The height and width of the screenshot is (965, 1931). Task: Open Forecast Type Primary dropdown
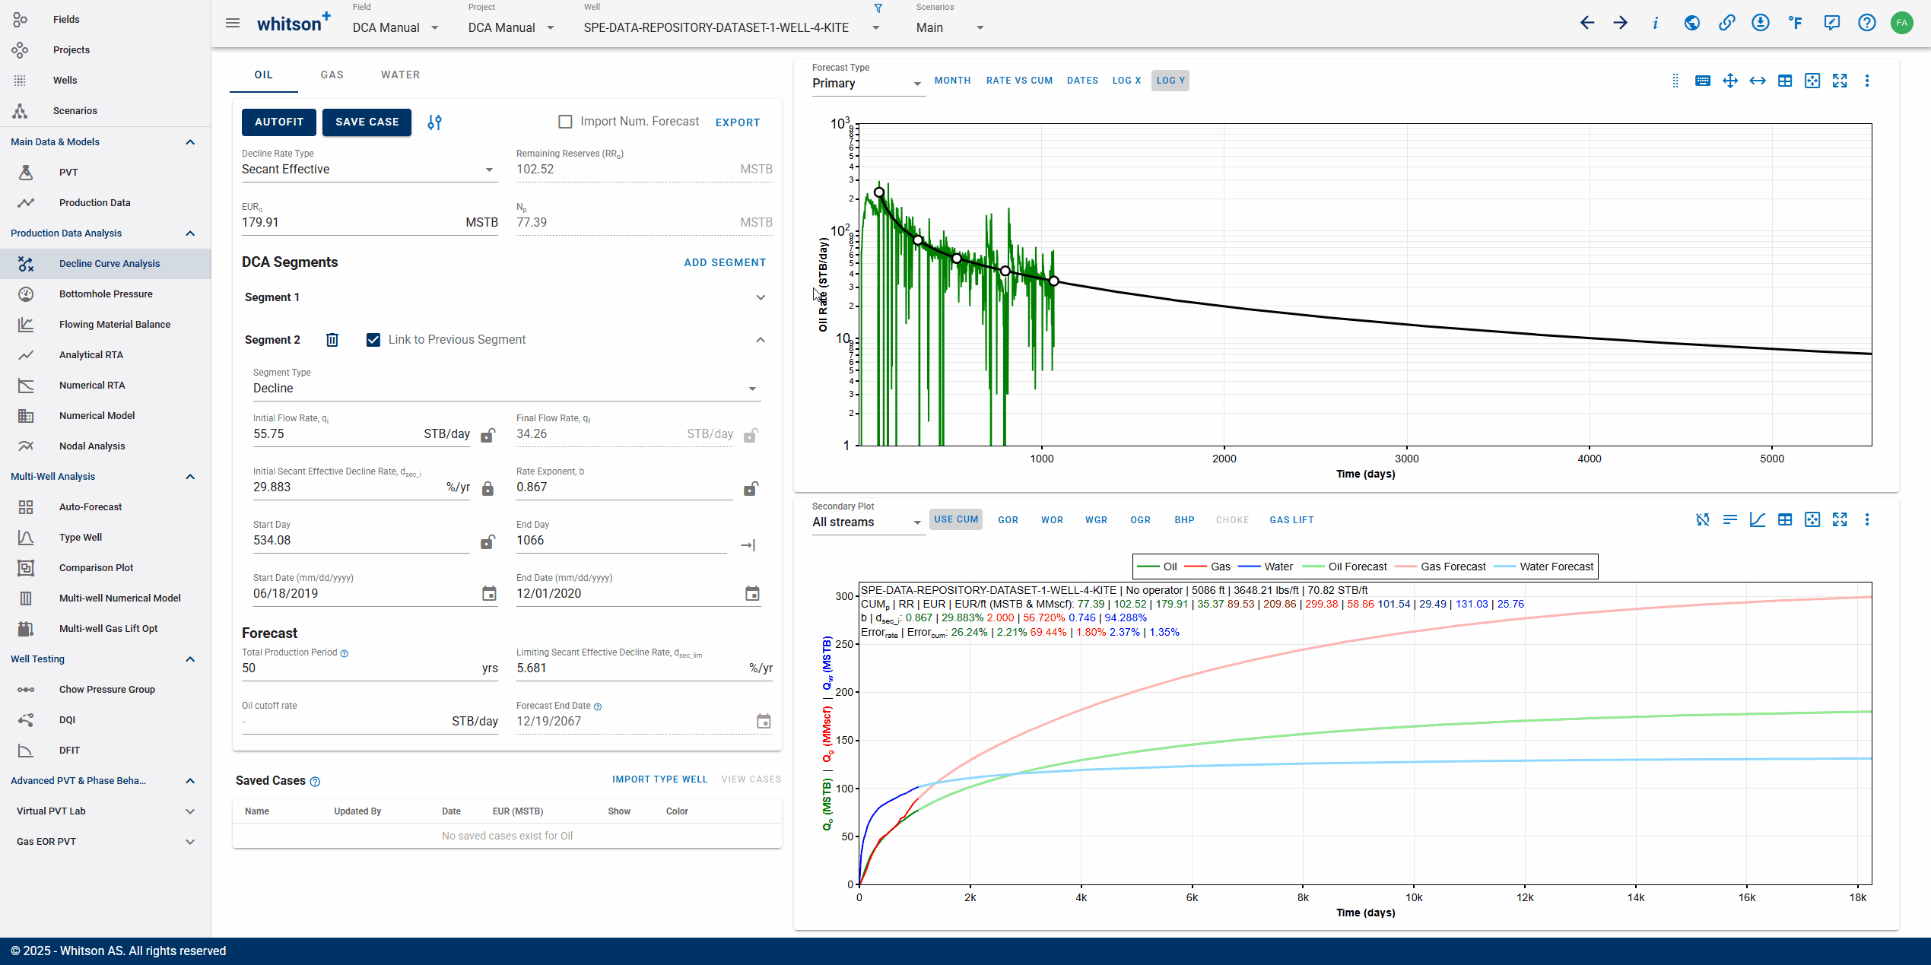(868, 84)
